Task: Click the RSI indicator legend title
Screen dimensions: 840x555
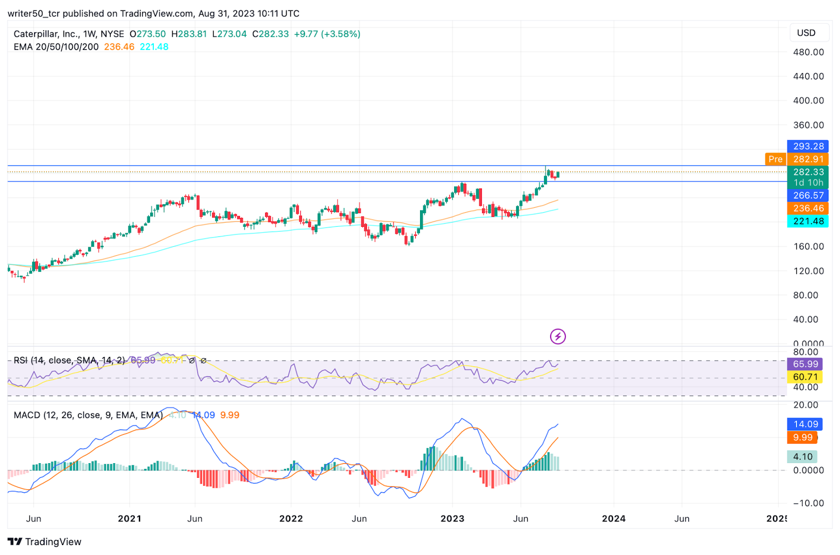Action: point(69,360)
